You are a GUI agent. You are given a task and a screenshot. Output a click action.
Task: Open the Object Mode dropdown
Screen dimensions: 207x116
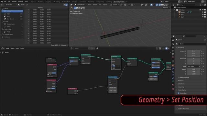coord(81,5)
